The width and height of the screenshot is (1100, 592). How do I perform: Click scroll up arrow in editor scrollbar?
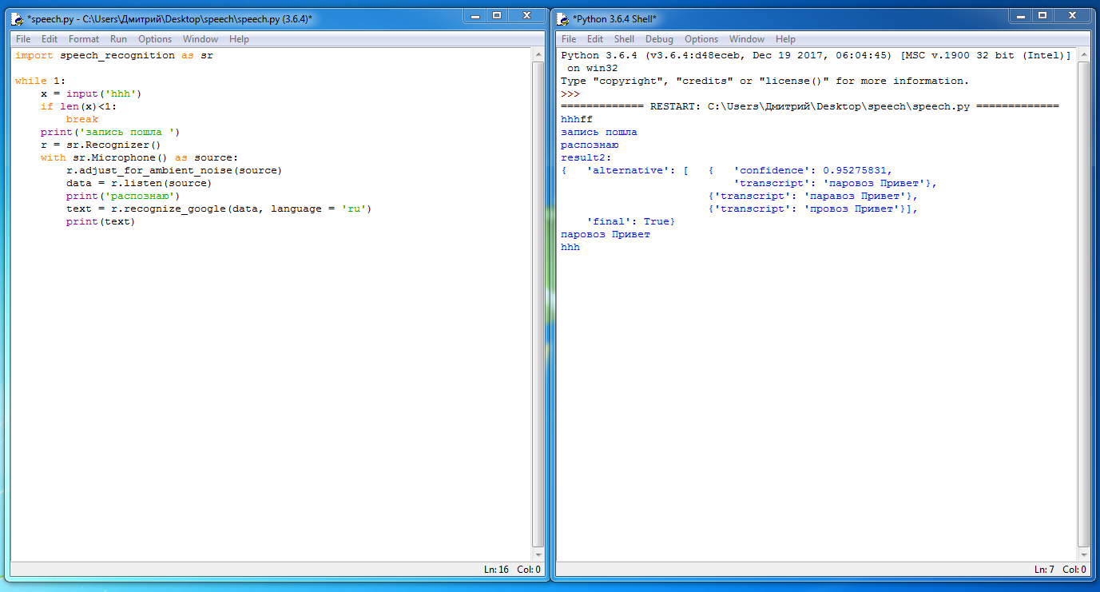pyautogui.click(x=538, y=54)
